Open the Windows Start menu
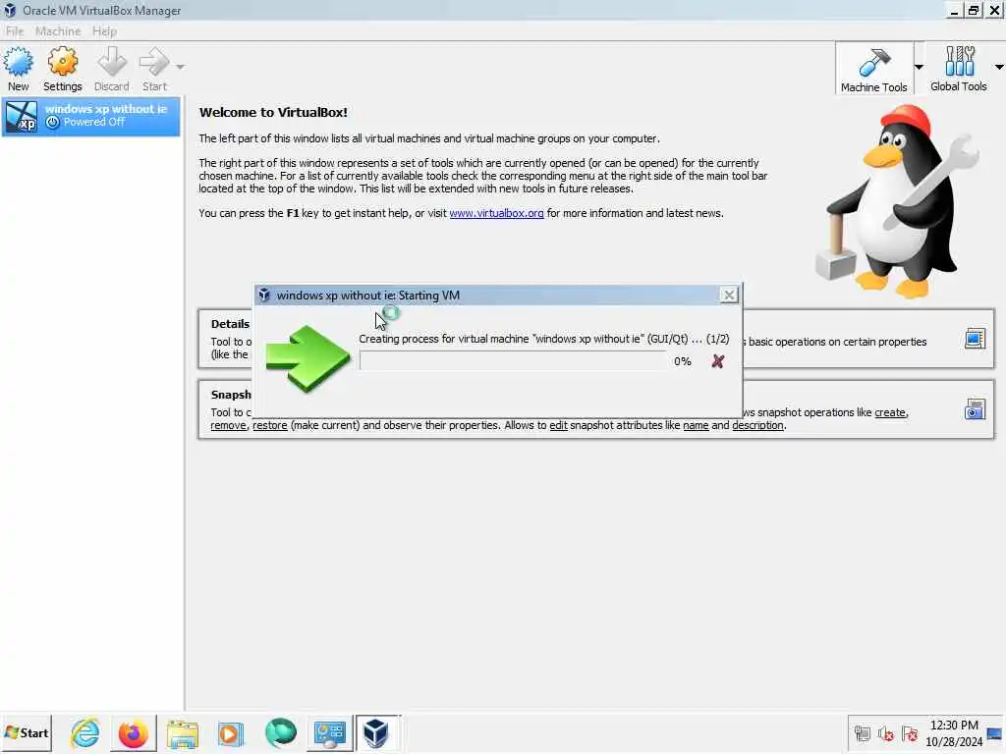Viewport: 1006px width, 754px height. pyautogui.click(x=27, y=732)
